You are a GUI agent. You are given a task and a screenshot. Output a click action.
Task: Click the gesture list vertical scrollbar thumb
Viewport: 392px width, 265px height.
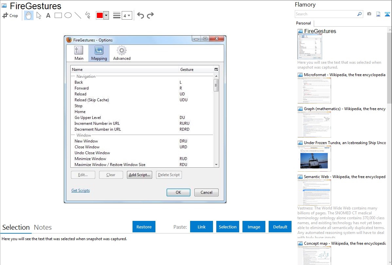216,85
